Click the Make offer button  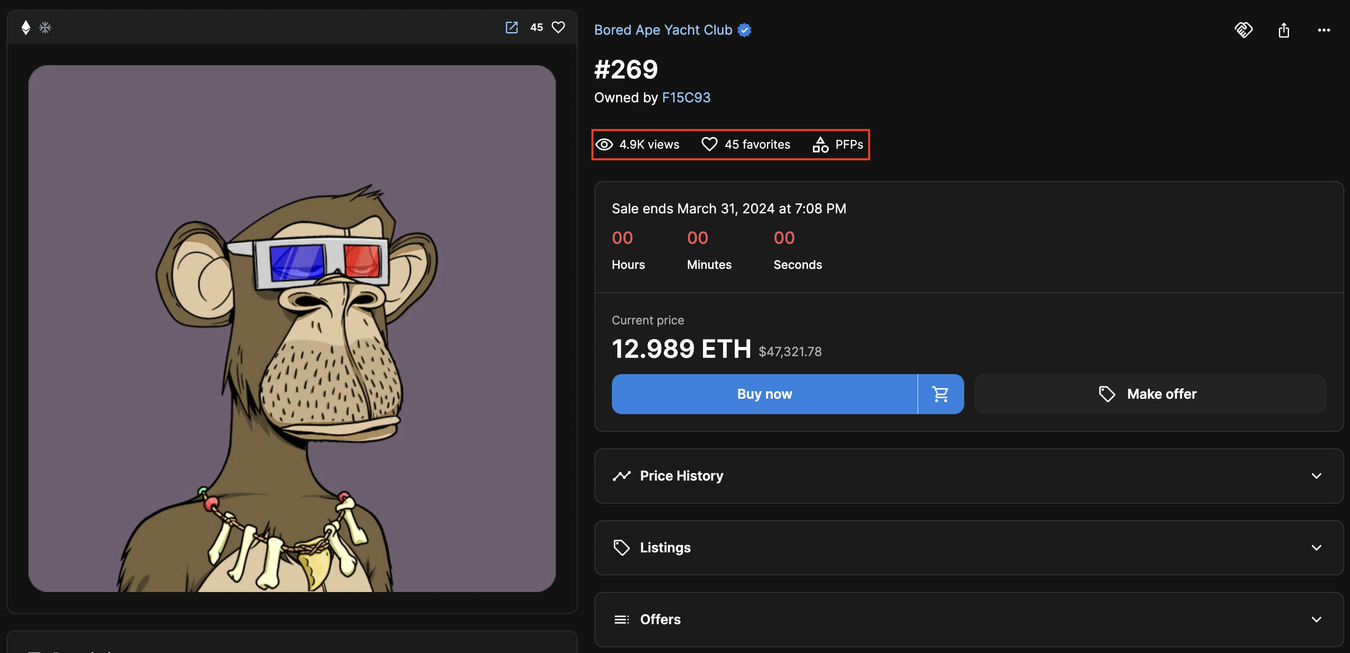[x=1150, y=394]
